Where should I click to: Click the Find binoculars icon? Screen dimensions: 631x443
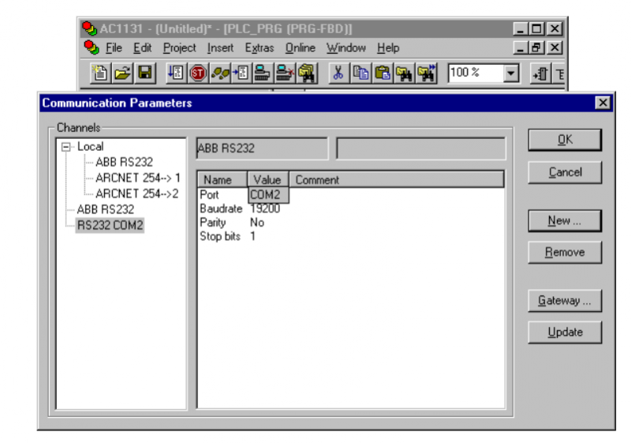coord(405,73)
